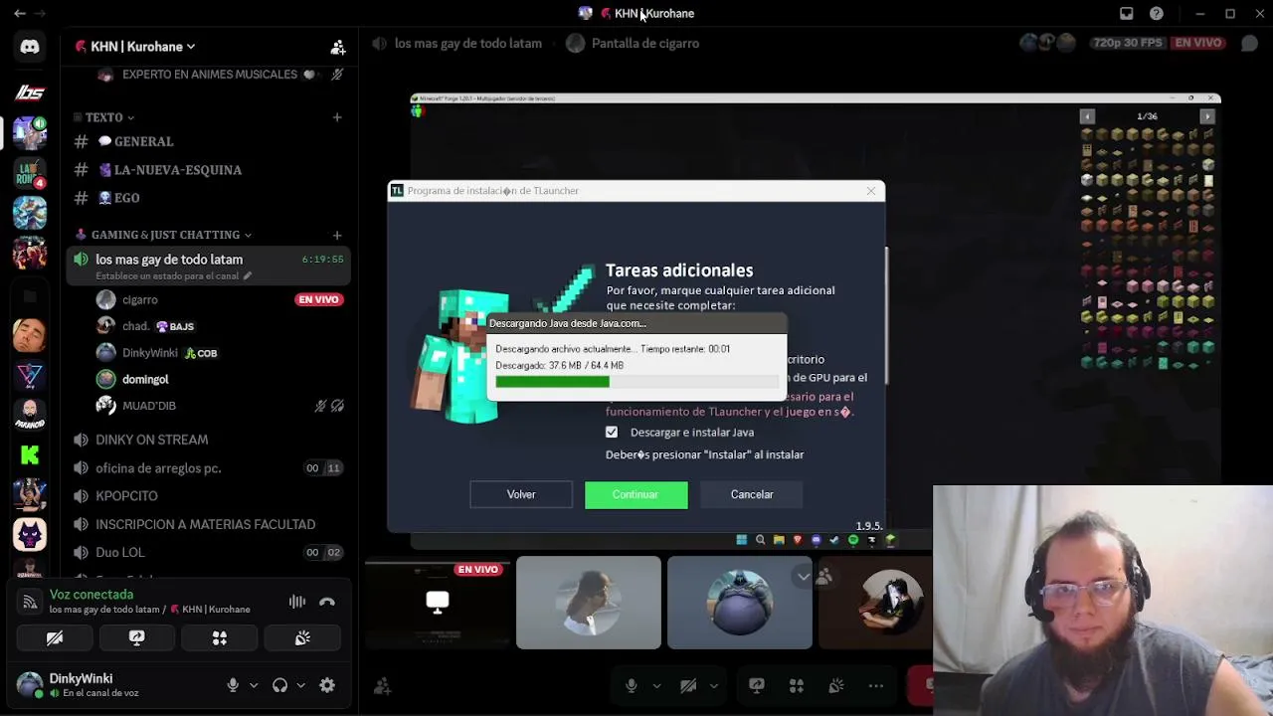Click the Spotify icon in streamed taskbar
The width and height of the screenshot is (1273, 716).
tap(853, 540)
